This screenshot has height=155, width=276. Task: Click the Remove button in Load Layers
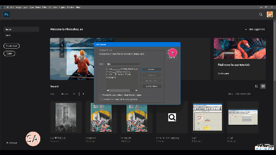point(152,75)
